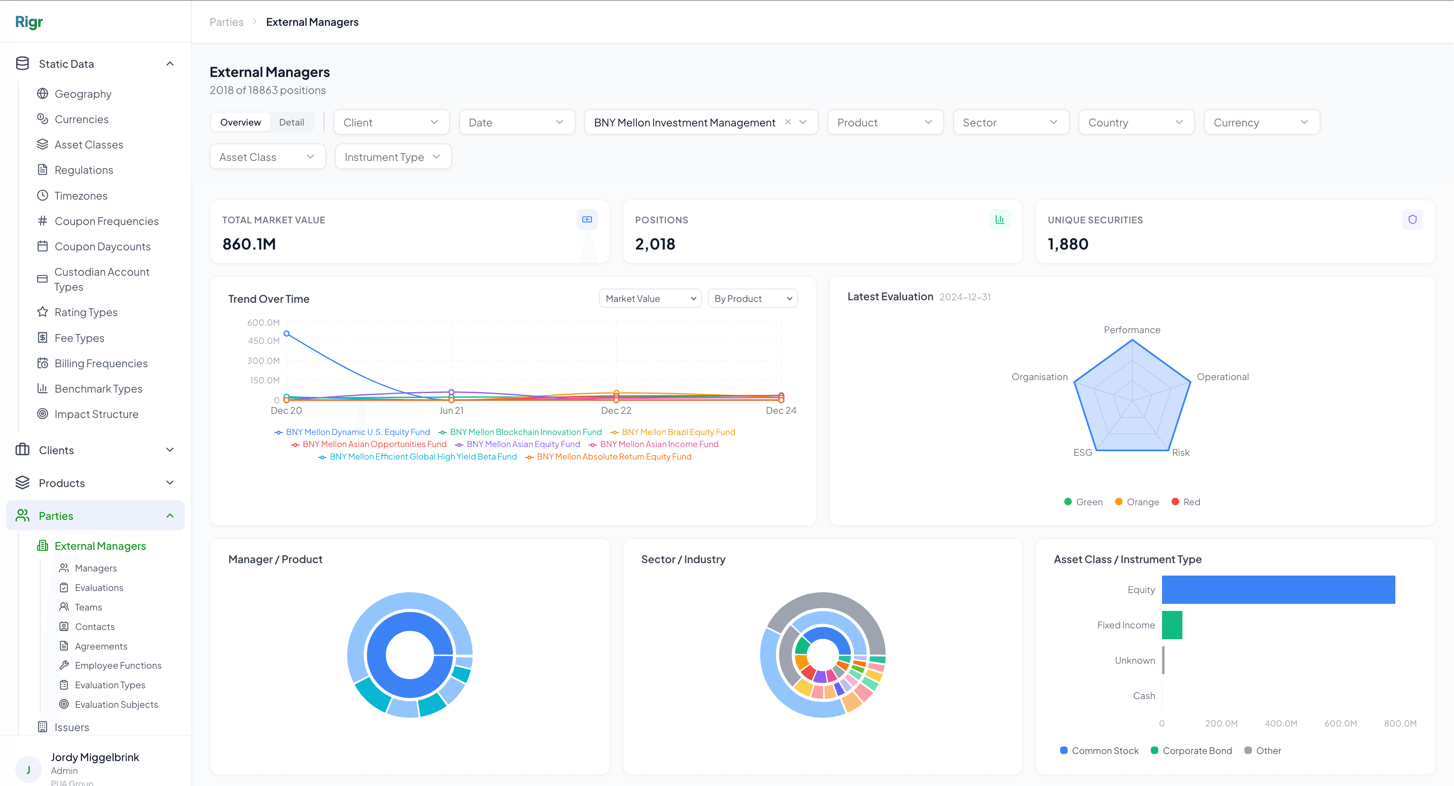Toggle BNY Mellon Efficient Global High Yield Beta series

pos(418,457)
